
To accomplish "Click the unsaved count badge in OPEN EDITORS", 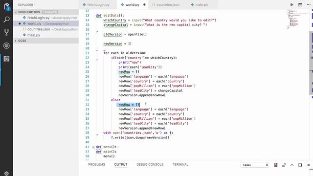I will point(50,12).
